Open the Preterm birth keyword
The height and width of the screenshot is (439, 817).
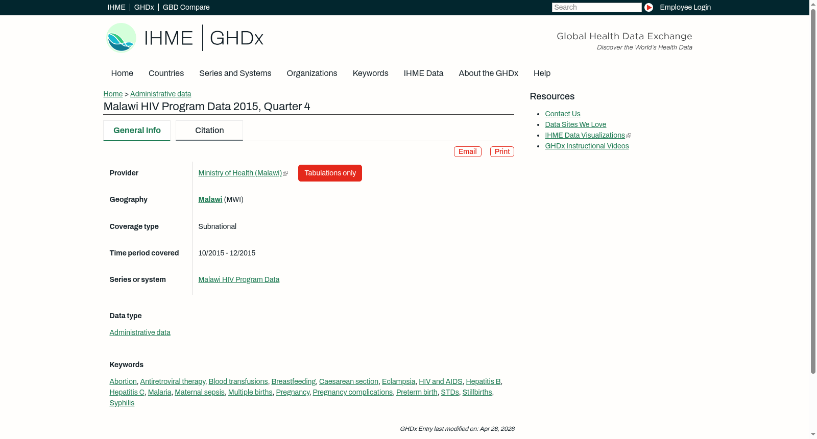pyautogui.click(x=417, y=392)
